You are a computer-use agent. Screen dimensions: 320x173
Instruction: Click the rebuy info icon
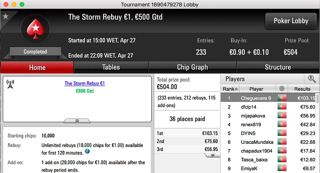[87, 151]
